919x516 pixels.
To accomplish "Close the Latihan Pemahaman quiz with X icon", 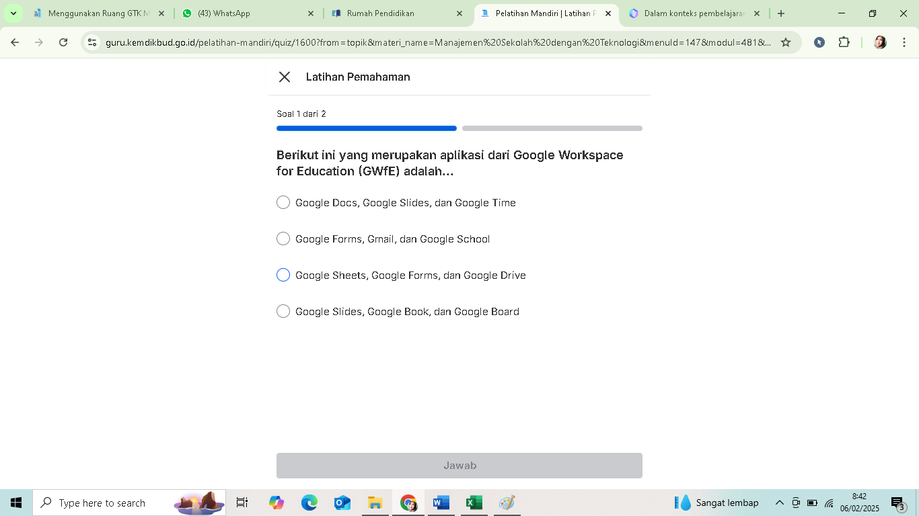I will (285, 77).
